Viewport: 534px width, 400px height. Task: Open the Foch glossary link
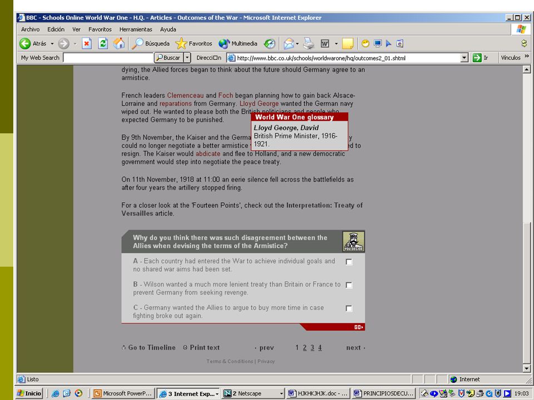[225, 95]
